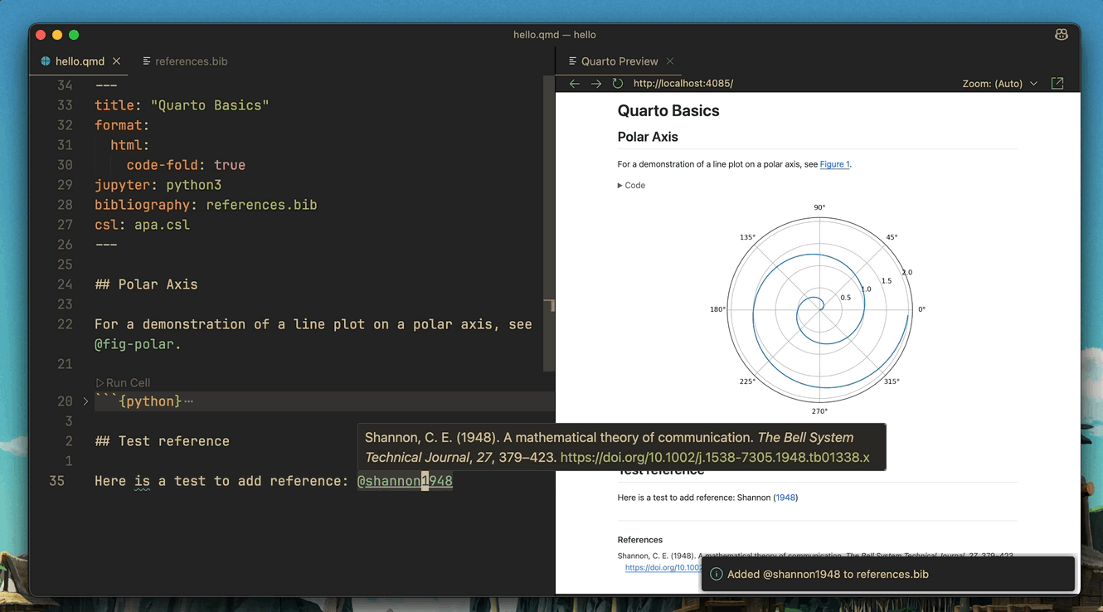Image resolution: width=1103 pixels, height=612 pixels.
Task: Click the References heading in preview
Action: click(640, 540)
